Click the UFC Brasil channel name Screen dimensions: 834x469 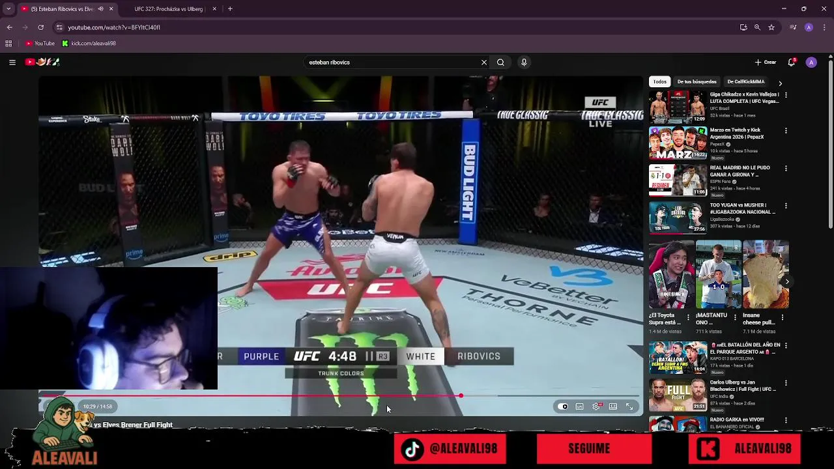tap(720, 109)
